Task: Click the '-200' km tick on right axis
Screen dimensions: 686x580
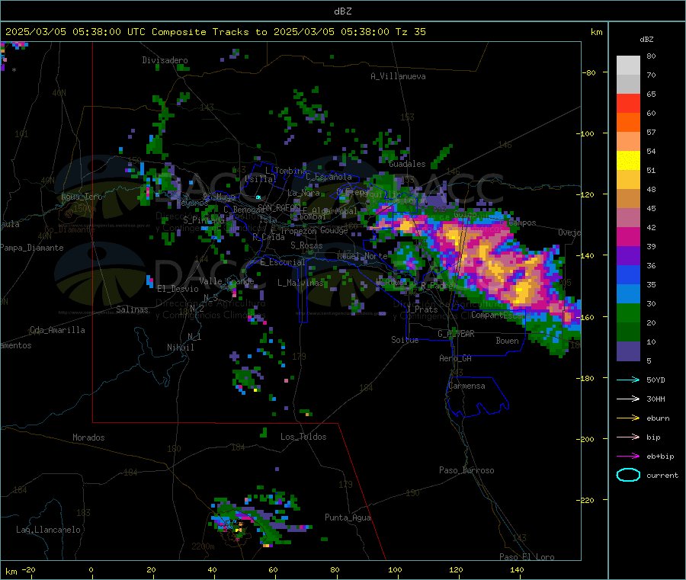Action: pyautogui.click(x=587, y=439)
